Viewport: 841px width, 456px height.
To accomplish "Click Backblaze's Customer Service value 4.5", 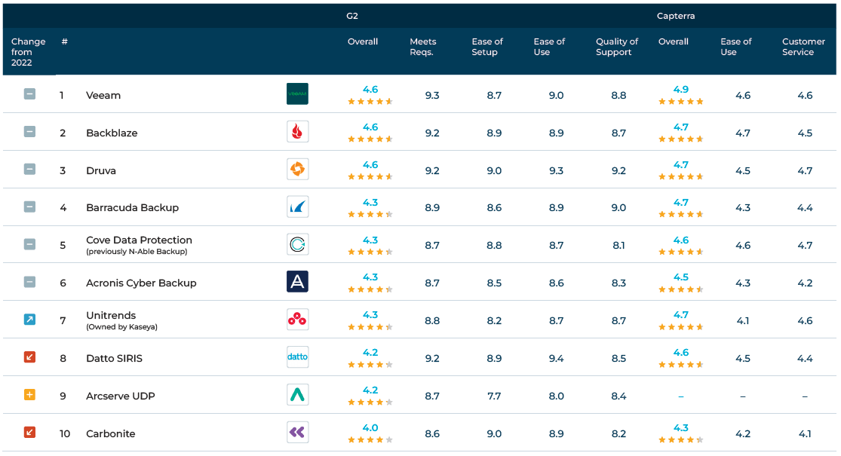I will point(805,133).
